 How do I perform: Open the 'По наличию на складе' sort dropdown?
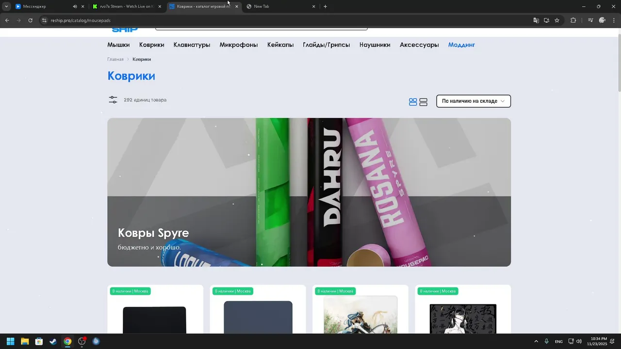point(474,101)
